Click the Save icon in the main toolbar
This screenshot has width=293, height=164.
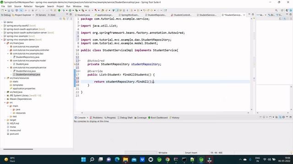click(x=9, y=10)
